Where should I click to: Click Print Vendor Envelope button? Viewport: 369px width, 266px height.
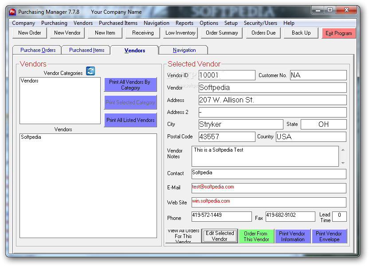click(x=329, y=236)
